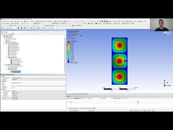Select Coordinate Systems in the outline
173x130 pixels.
pos(12,39)
